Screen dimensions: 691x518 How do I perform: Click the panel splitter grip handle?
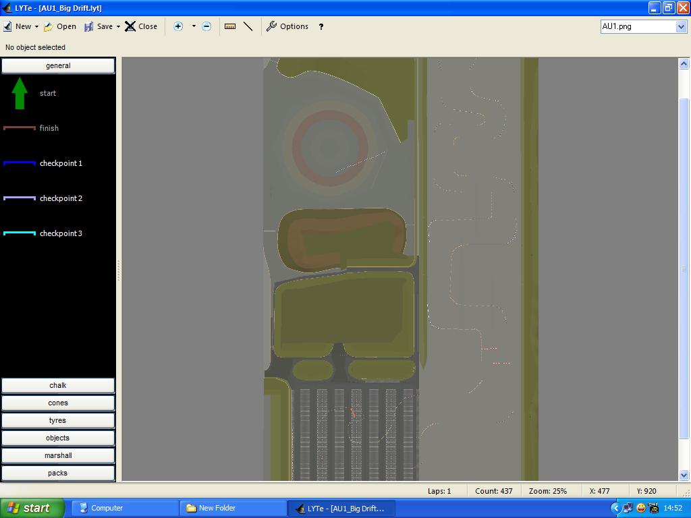click(x=119, y=270)
